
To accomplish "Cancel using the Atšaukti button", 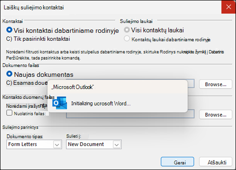I will coord(215,162).
